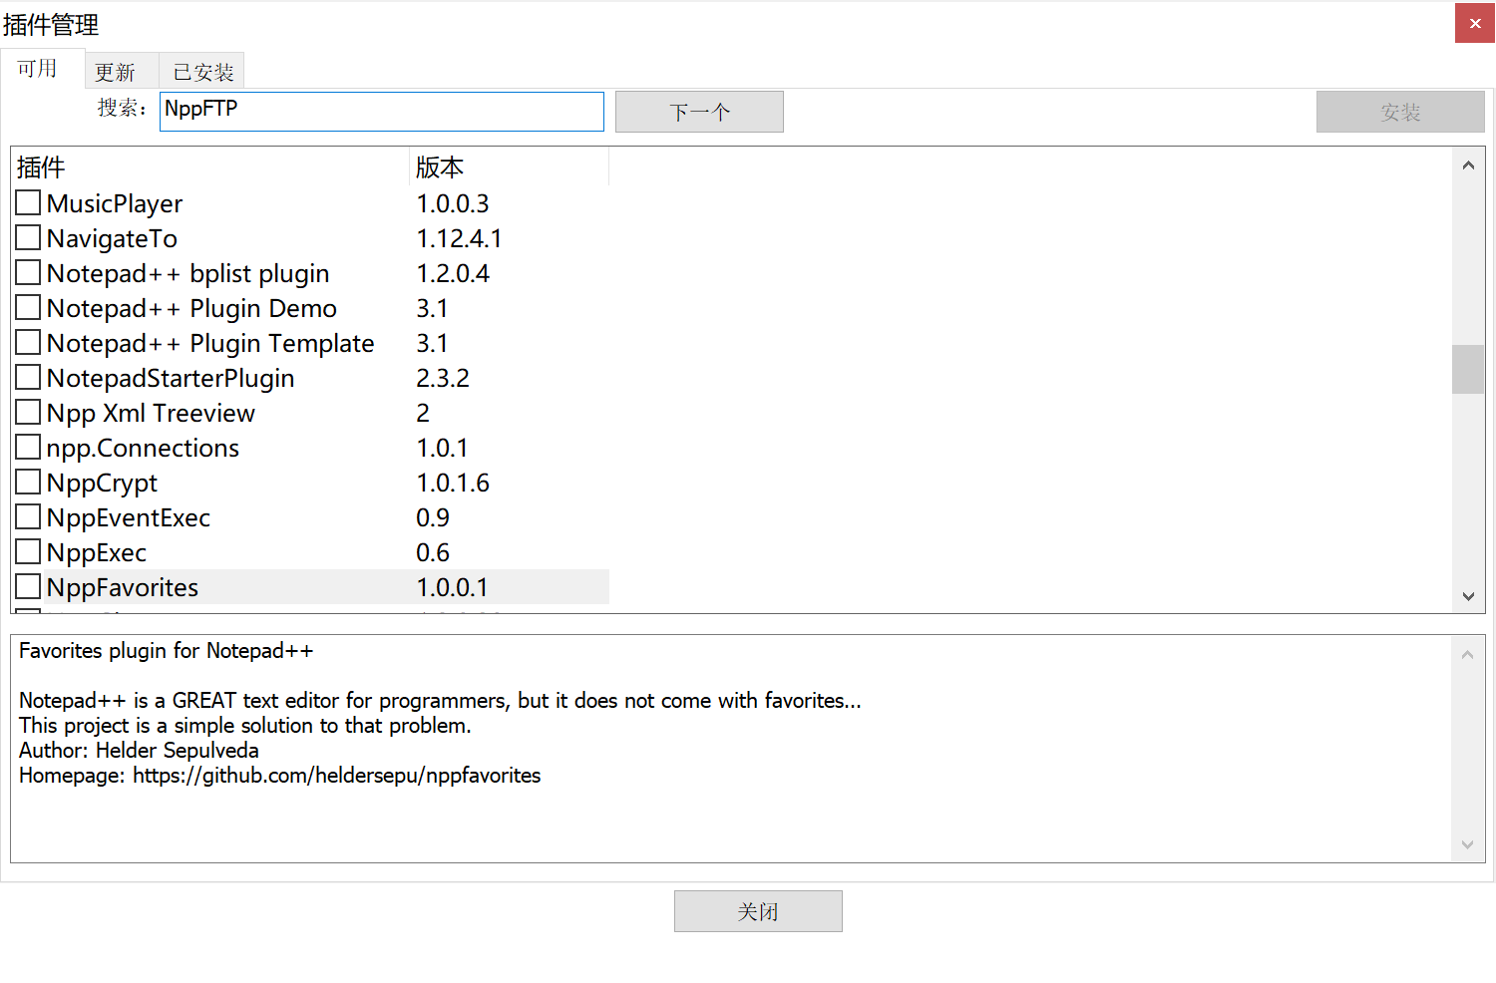The width and height of the screenshot is (1496, 983).
Task: Select the NppExec plugin name
Action: pyautogui.click(x=97, y=552)
